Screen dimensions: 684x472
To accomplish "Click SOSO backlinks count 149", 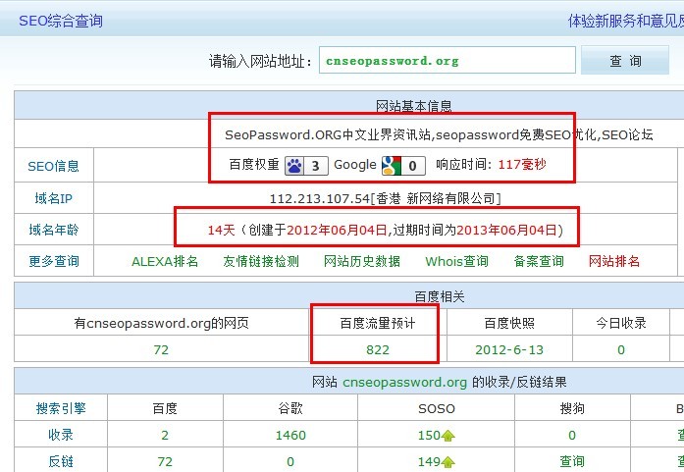I will click(x=429, y=462).
